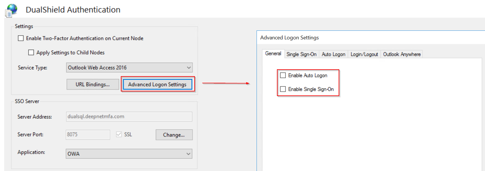Click the Server Address field

point(129,117)
